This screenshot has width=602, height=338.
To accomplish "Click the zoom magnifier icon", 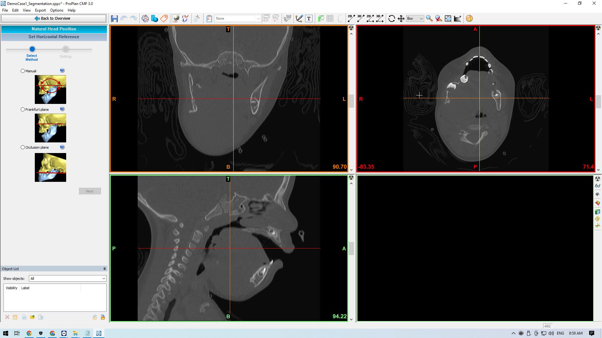I will pos(429,18).
